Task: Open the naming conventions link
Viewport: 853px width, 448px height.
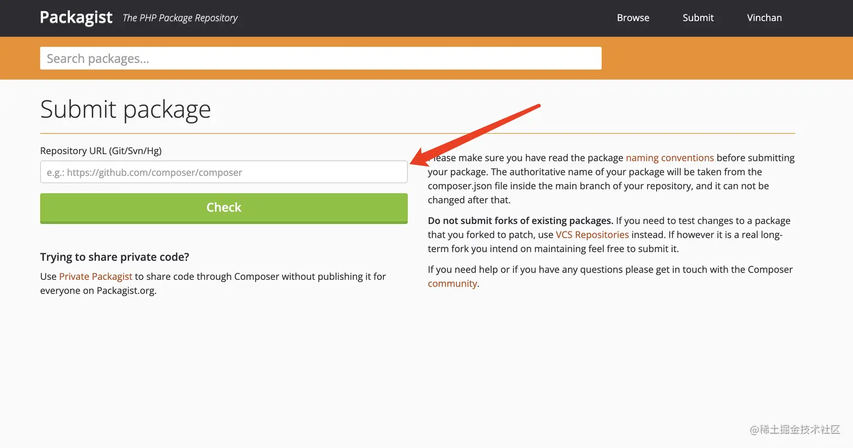Action: (x=670, y=158)
